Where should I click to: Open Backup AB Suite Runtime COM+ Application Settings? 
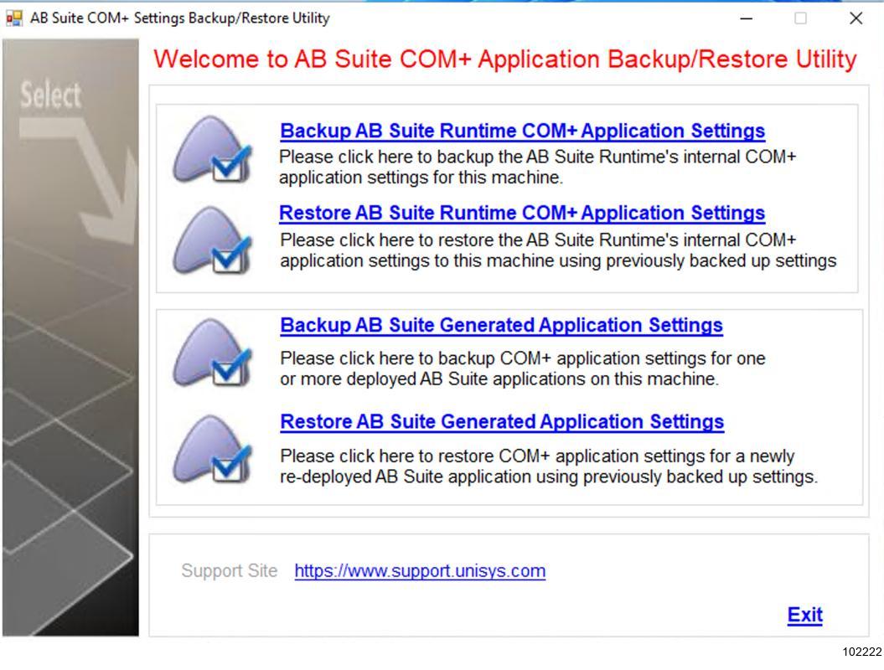[522, 131]
